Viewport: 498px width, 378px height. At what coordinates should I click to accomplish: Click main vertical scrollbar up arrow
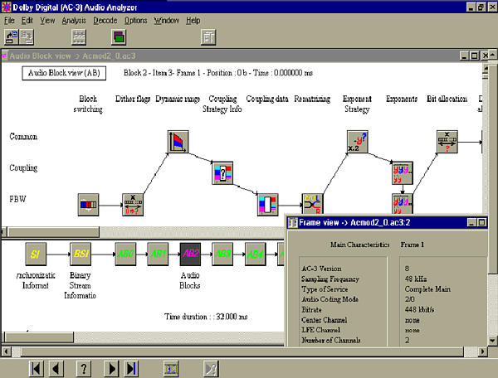click(x=492, y=55)
